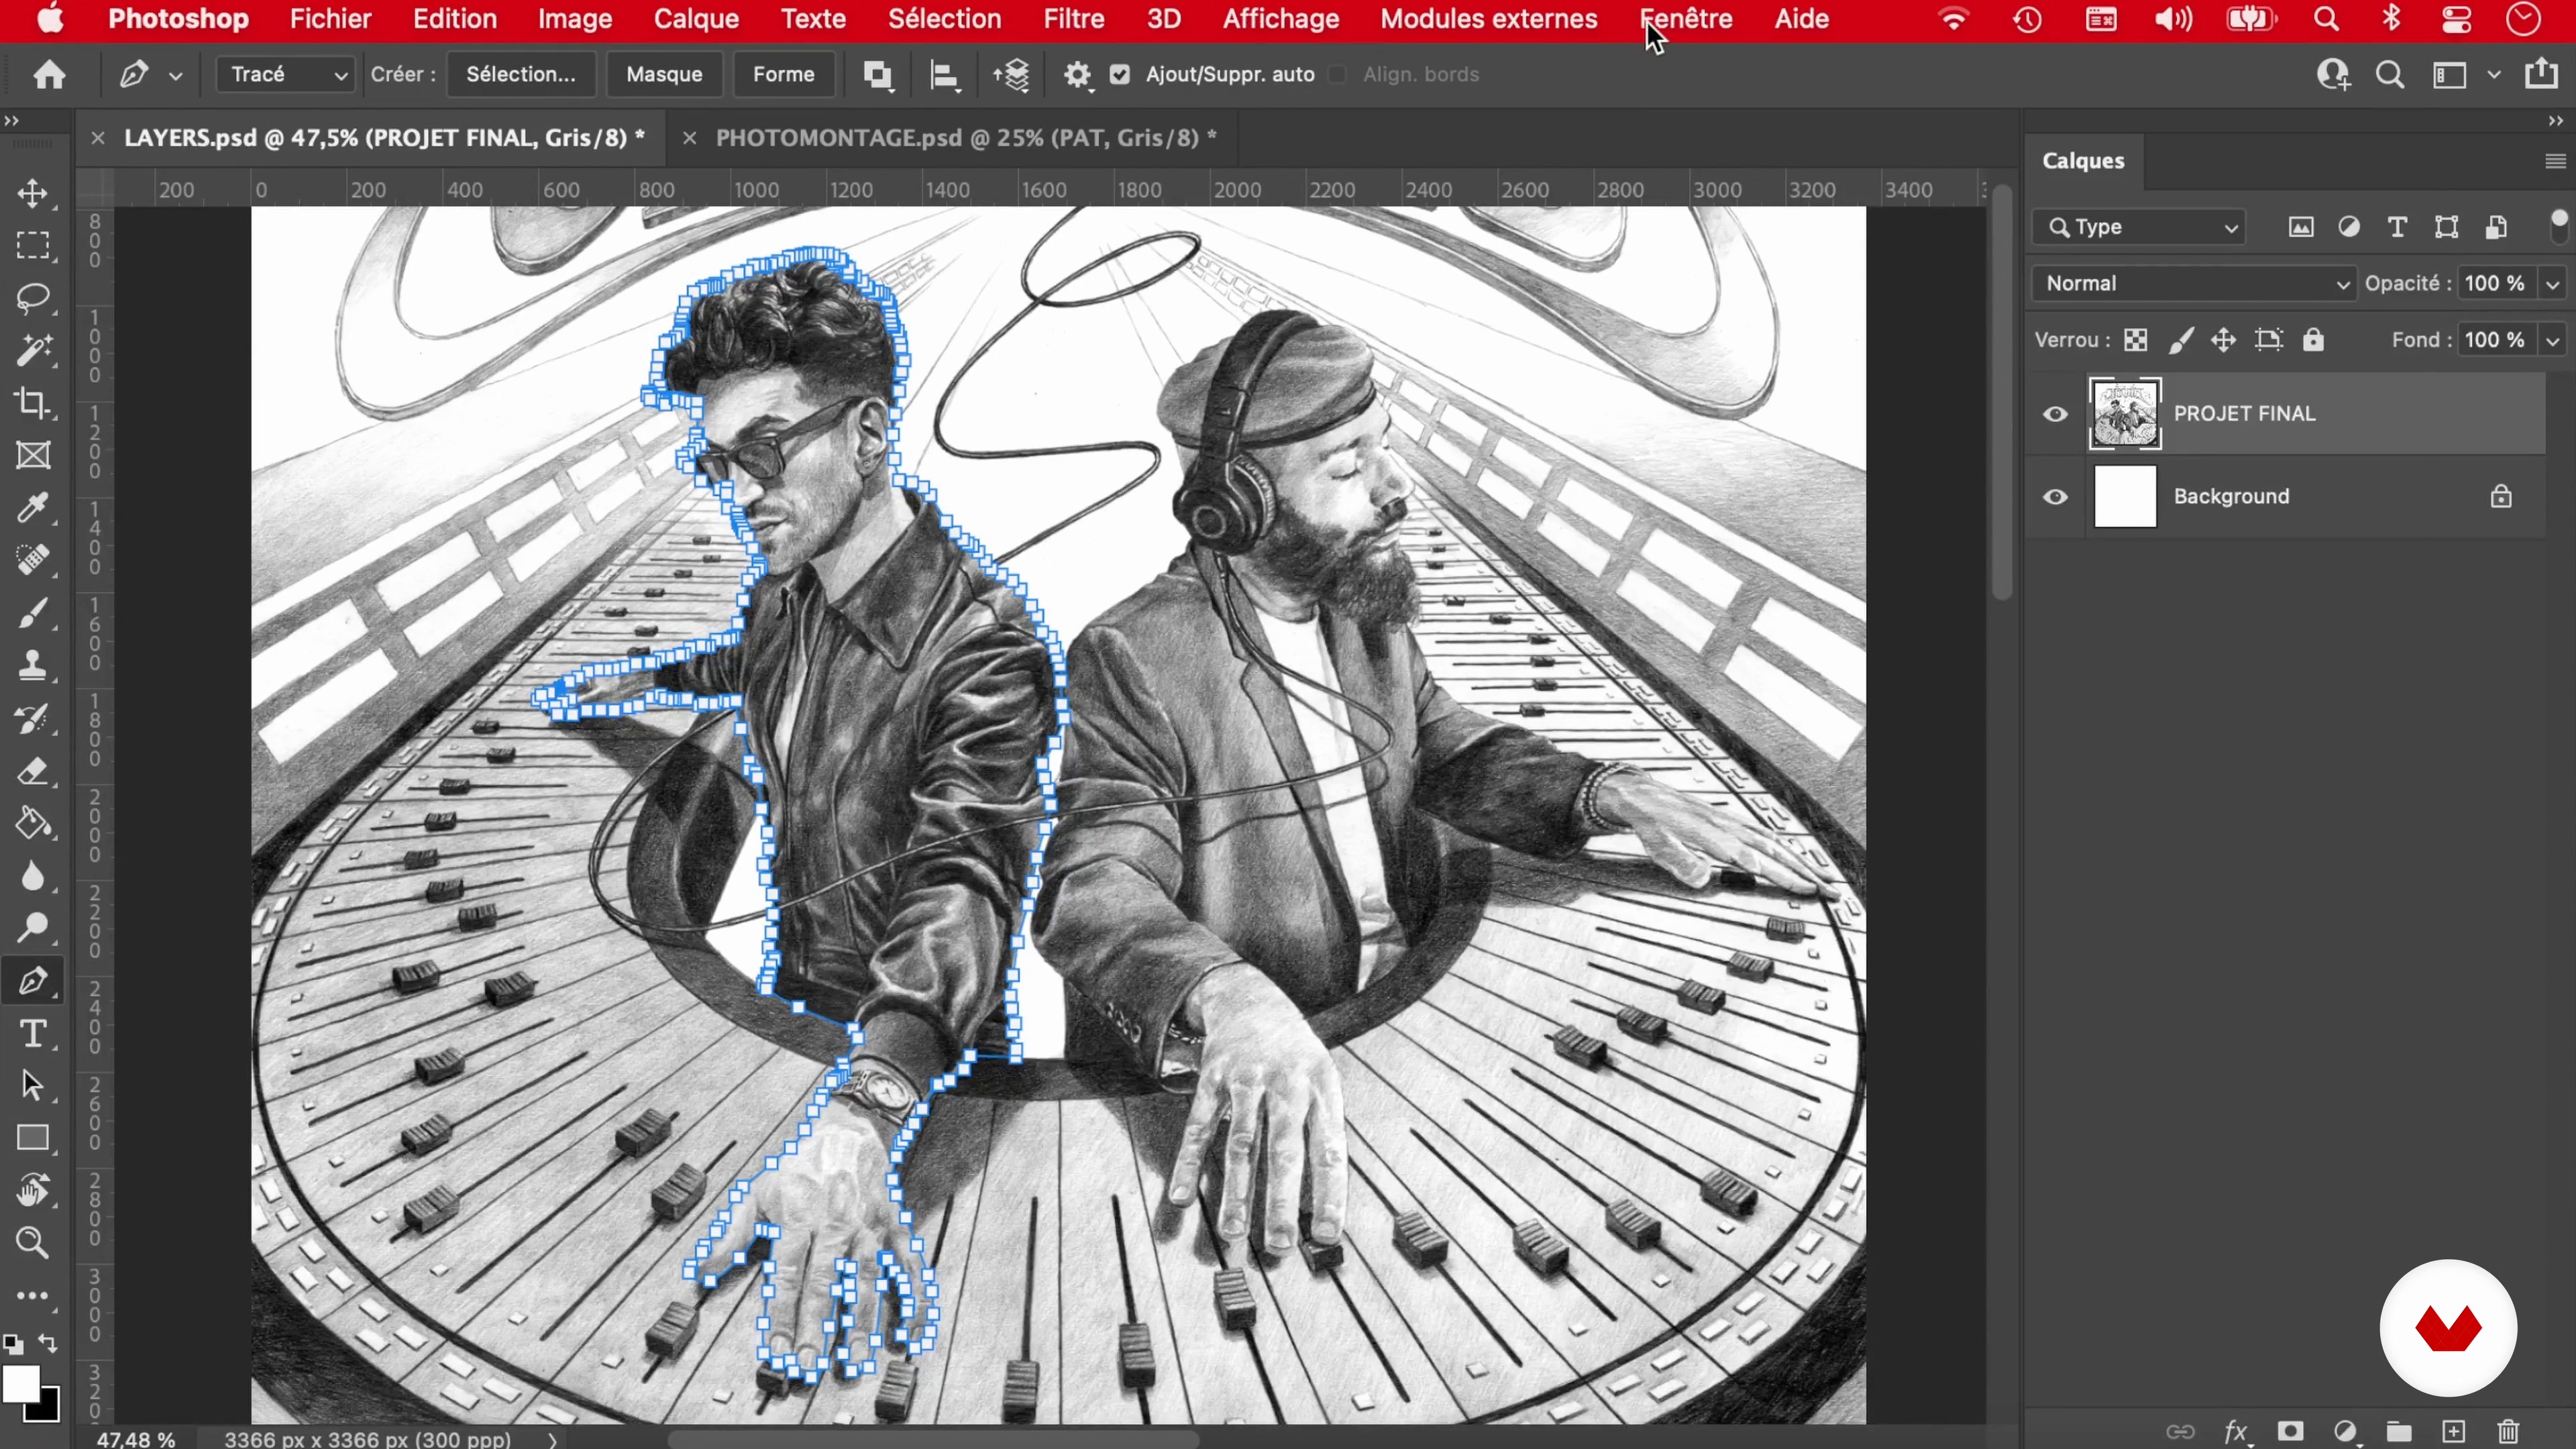
Task: Toggle lock image pixels
Action: coord(2181,341)
